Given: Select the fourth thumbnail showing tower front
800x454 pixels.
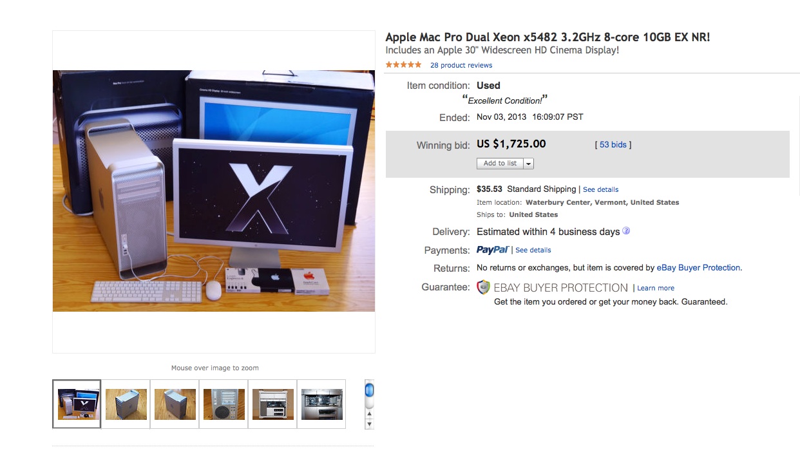Looking at the screenshot, I should 224,404.
